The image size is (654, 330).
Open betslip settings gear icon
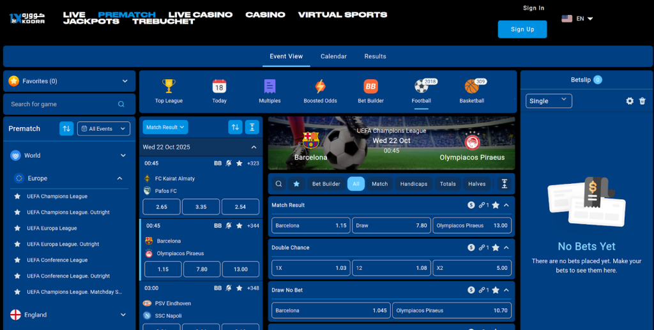(630, 101)
